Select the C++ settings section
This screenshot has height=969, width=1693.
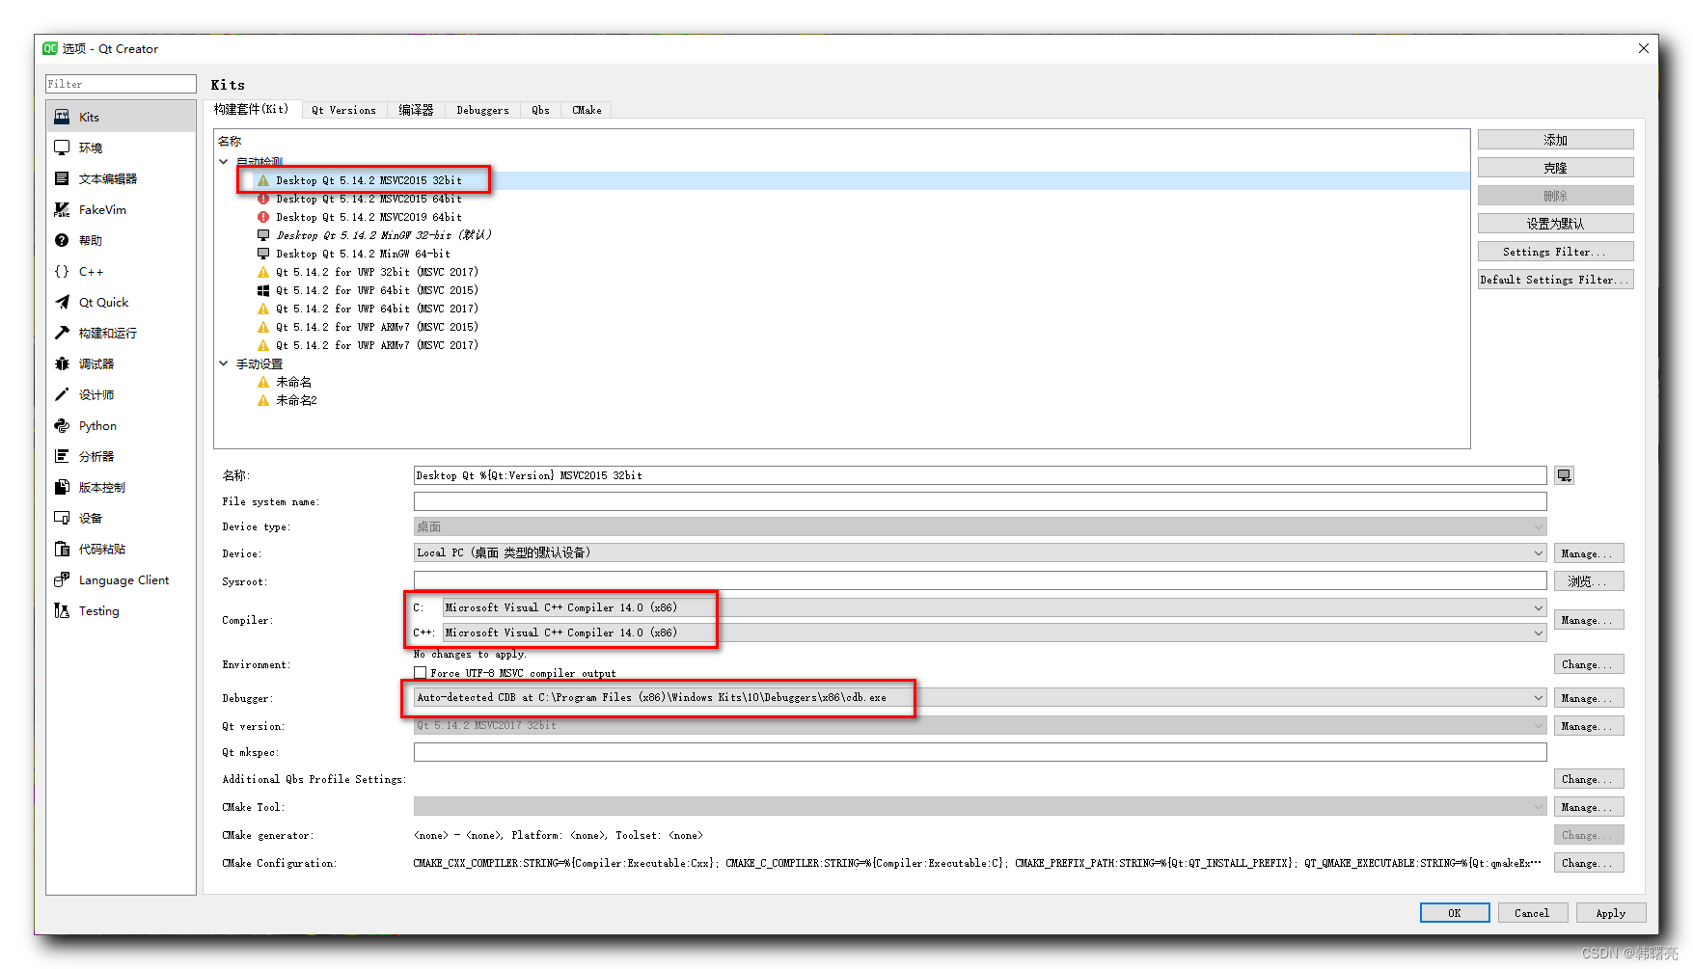[x=91, y=271]
